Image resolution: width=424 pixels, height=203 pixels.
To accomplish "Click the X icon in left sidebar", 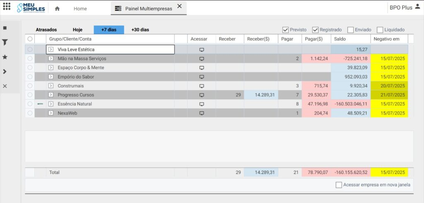I will tap(5, 86).
